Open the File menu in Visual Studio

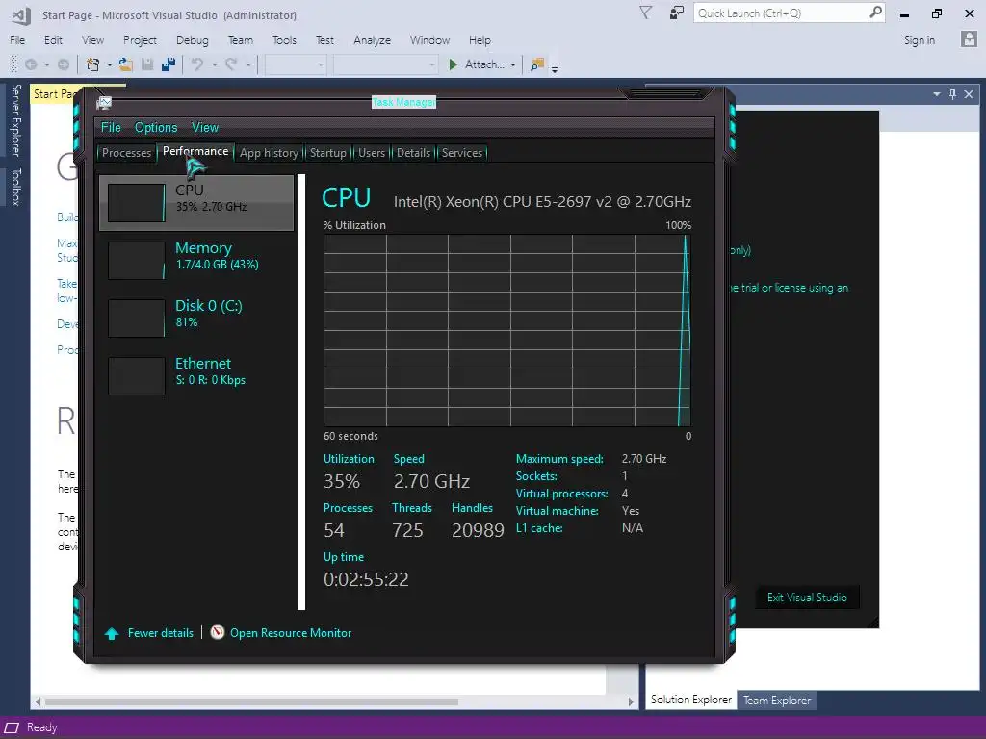click(17, 40)
